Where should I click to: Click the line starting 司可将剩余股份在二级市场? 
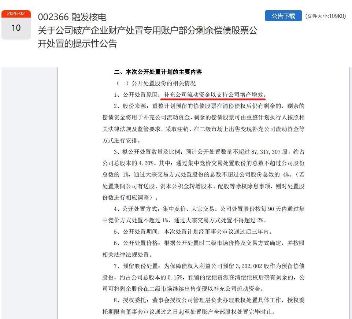(183, 289)
